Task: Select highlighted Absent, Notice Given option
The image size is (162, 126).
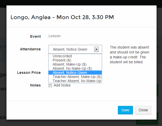Action: [x=75, y=73]
